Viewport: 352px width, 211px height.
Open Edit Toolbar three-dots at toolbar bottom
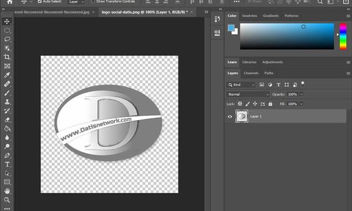coord(7,209)
